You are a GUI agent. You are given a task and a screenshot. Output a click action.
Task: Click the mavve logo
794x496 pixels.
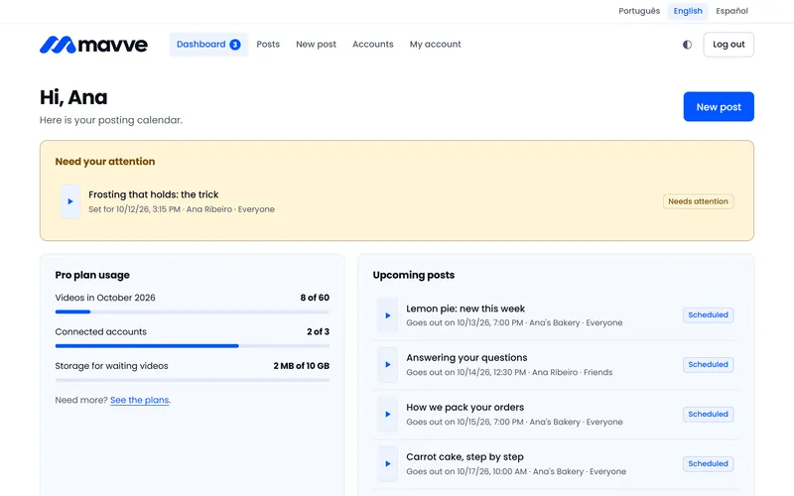click(93, 45)
